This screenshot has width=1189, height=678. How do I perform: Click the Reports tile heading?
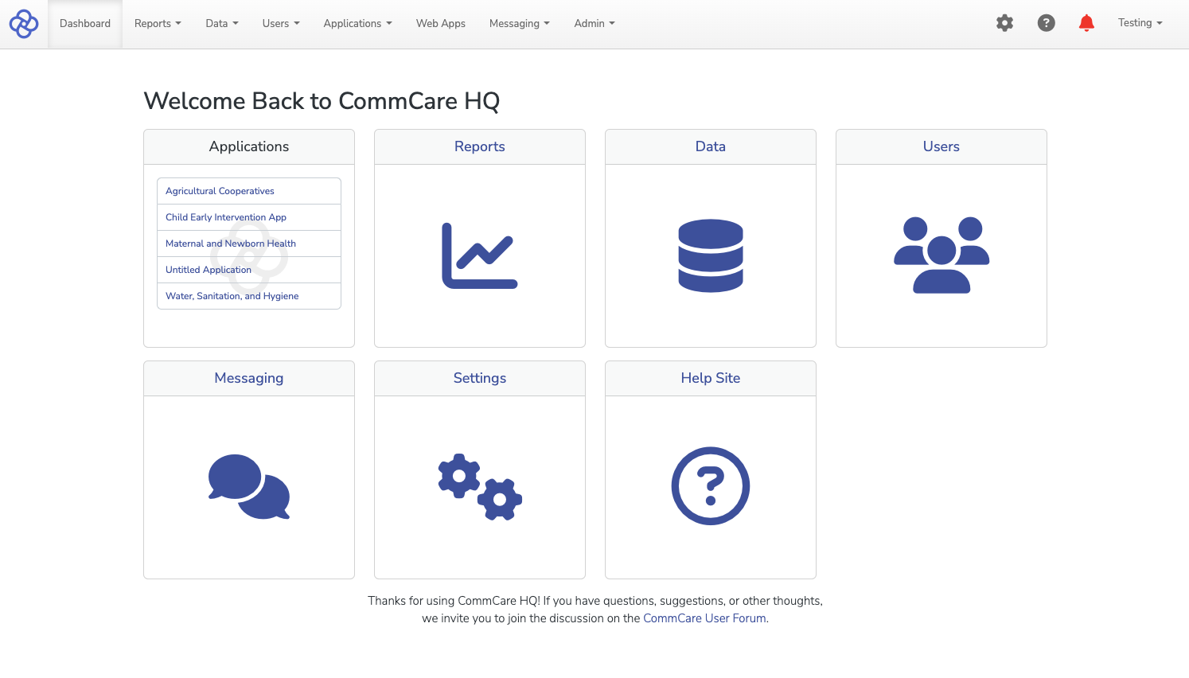pos(480,146)
